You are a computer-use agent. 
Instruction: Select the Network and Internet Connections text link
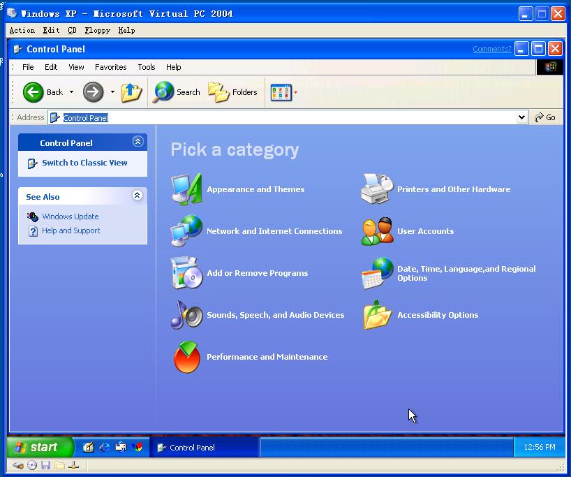(x=274, y=231)
